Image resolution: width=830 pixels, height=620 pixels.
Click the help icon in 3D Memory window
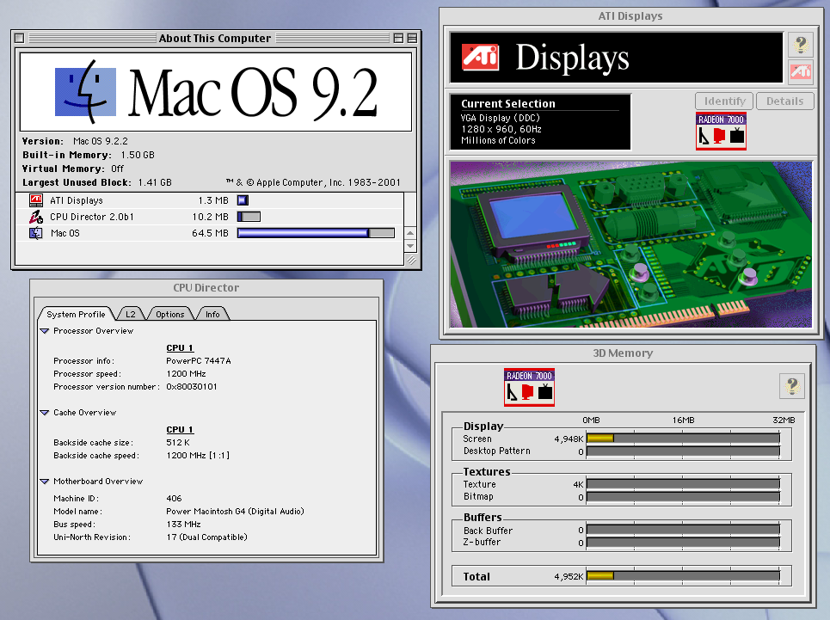tap(791, 386)
